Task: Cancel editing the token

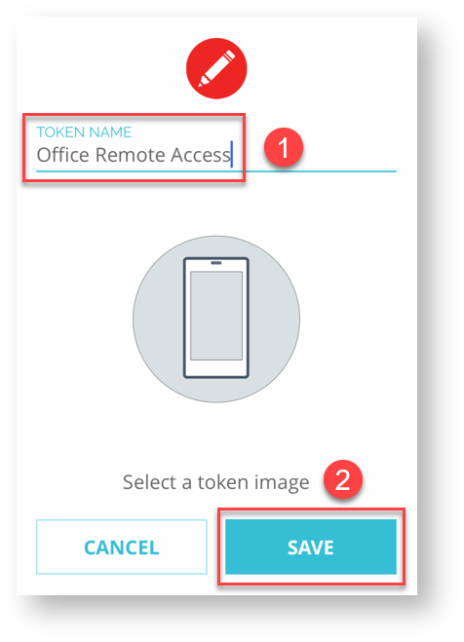Action: tap(122, 547)
